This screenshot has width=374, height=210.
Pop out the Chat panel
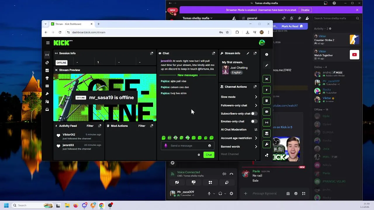tap(213, 53)
